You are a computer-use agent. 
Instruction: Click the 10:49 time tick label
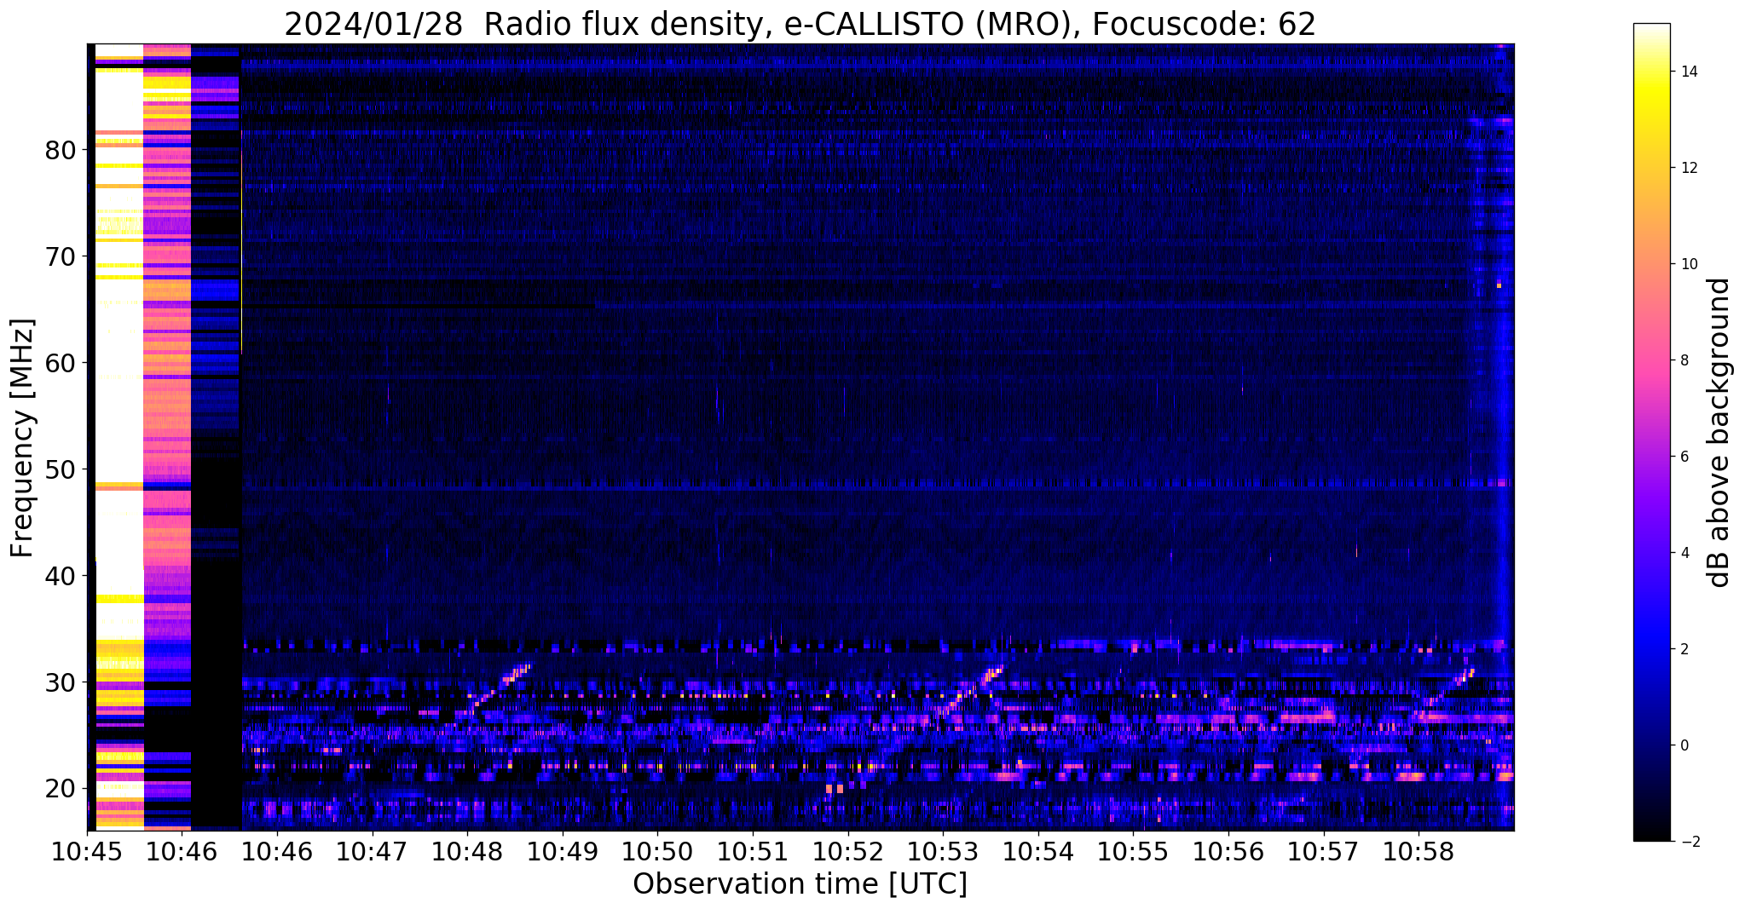(563, 852)
